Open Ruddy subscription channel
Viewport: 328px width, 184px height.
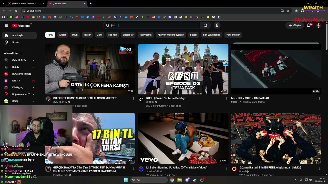point(19,67)
